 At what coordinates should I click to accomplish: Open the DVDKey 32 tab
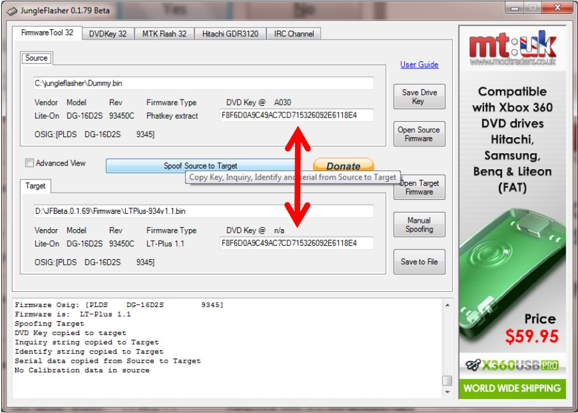pos(108,34)
